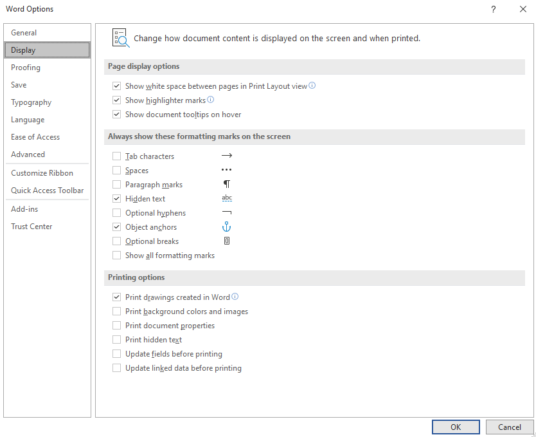Image resolution: width=536 pixels, height=437 pixels.
Task: Open the General options category
Action: (x=47, y=33)
